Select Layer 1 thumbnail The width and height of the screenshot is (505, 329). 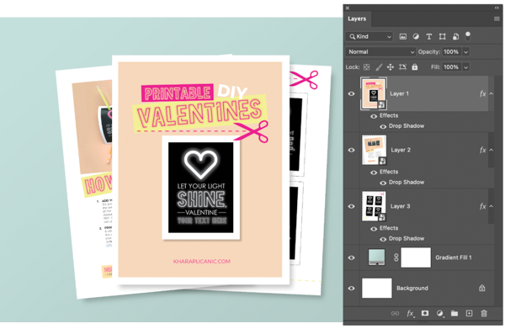(x=374, y=93)
